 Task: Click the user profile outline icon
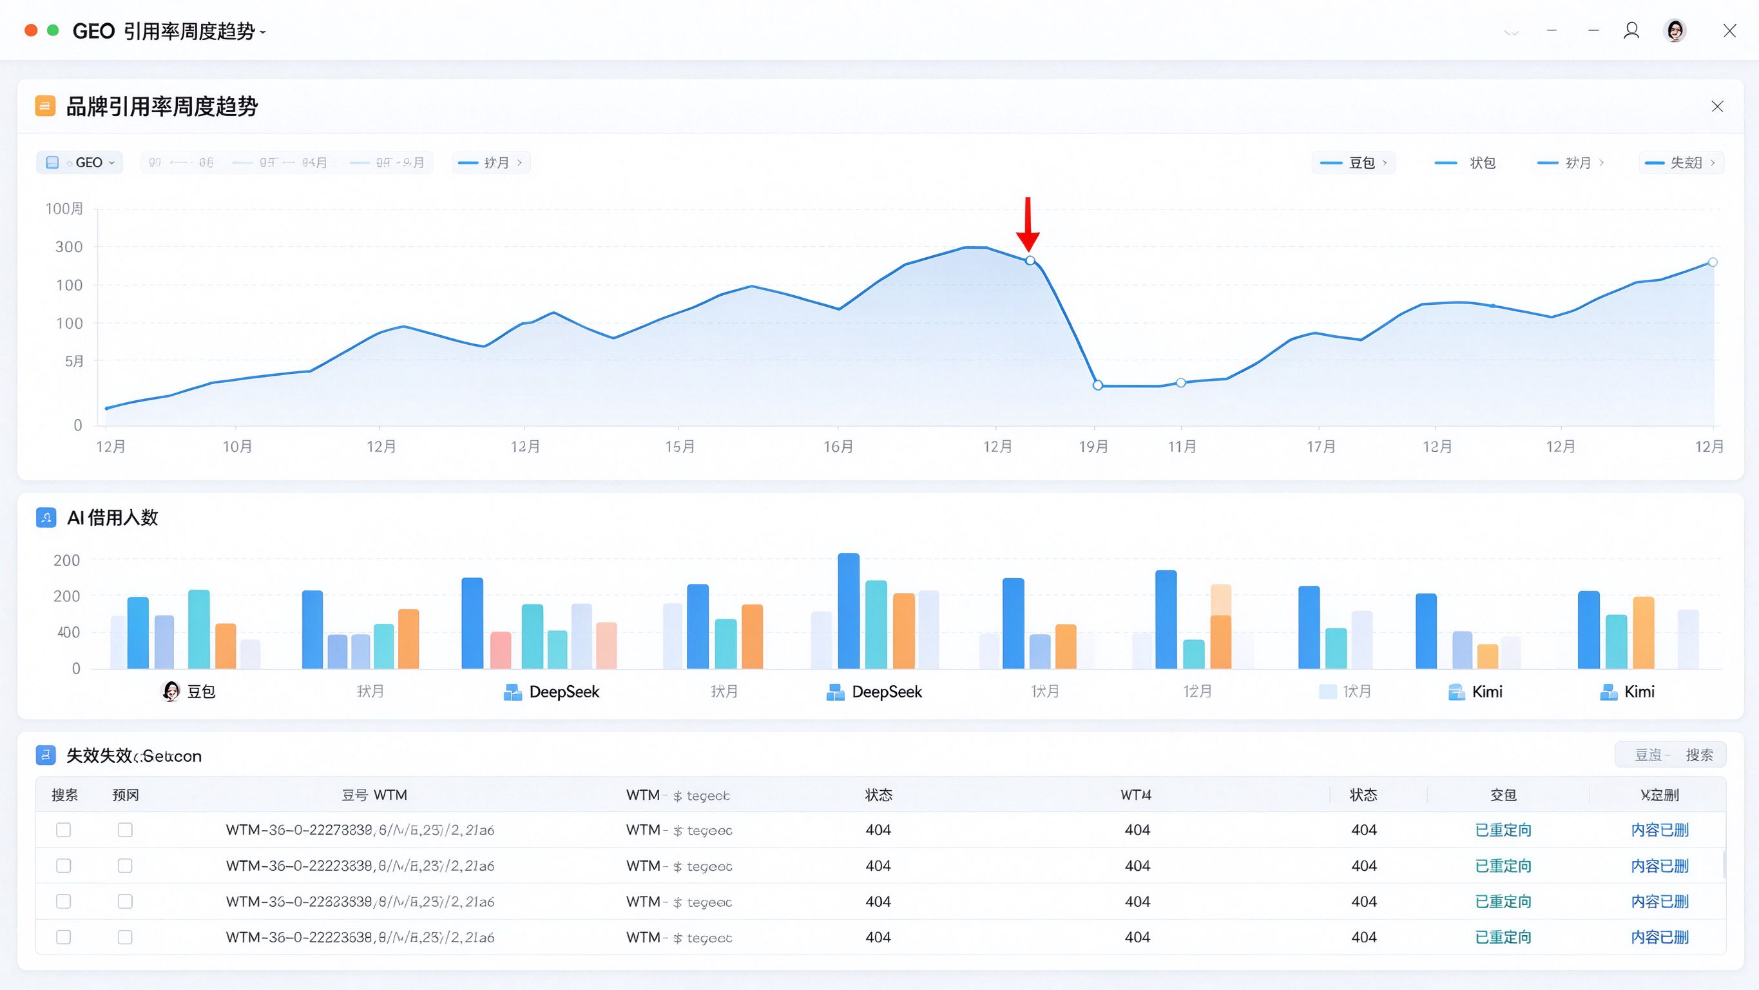tap(1631, 31)
